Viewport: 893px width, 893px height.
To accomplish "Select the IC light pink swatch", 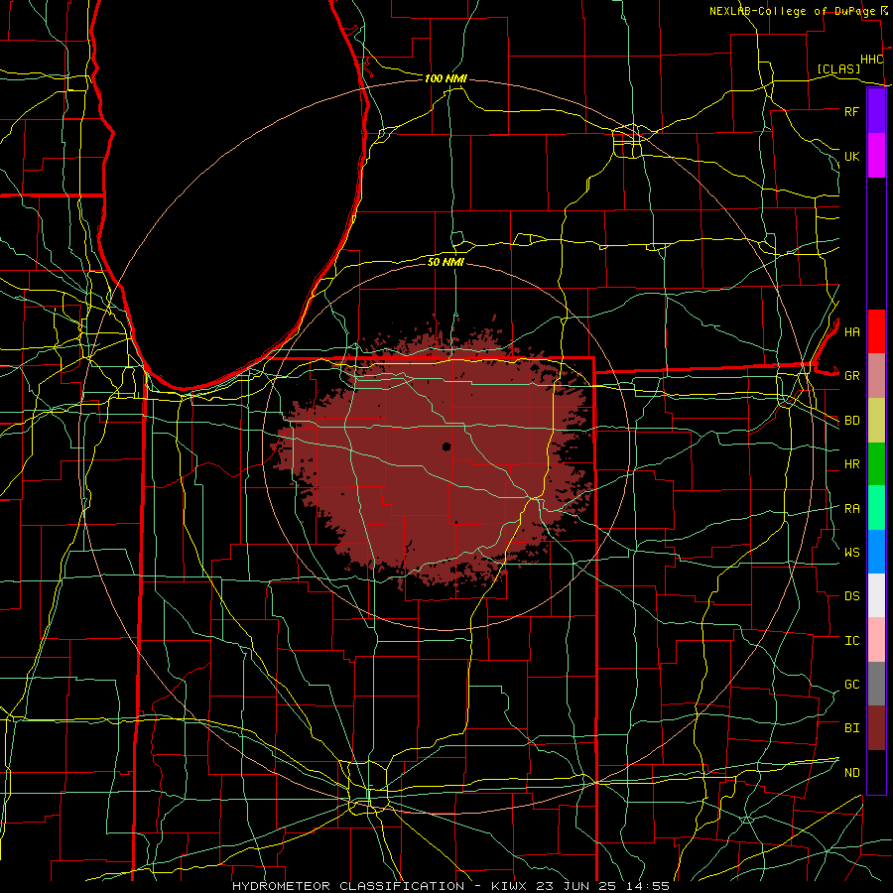I will (876, 640).
